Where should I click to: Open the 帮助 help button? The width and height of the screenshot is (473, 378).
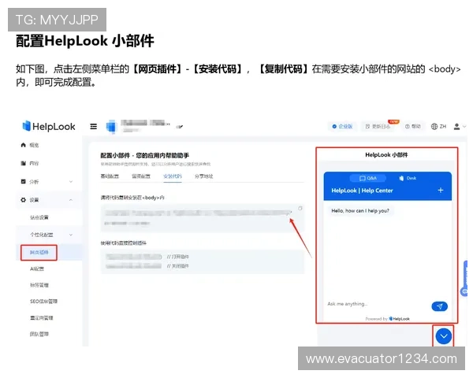413,127
